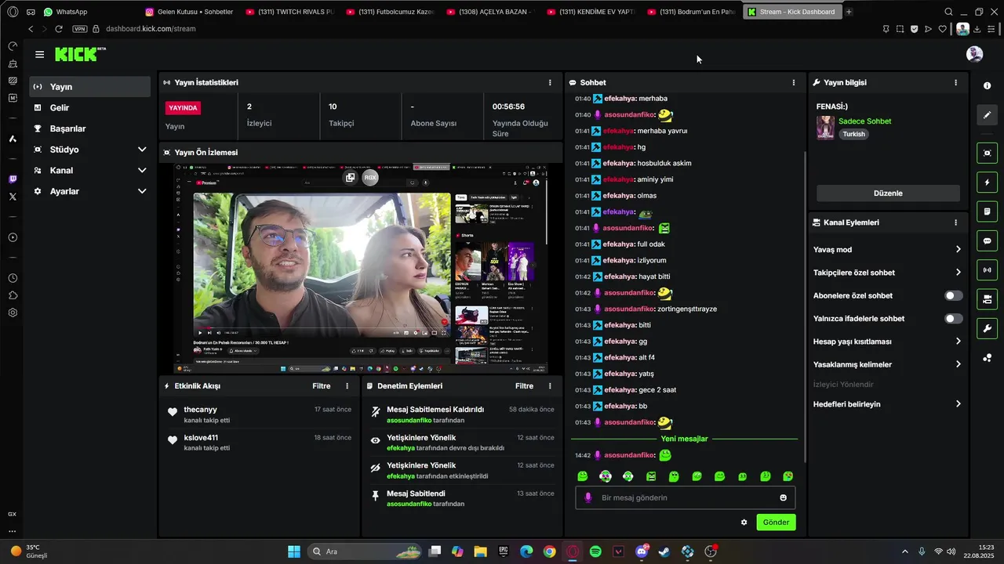
Task: Click the Turkish language tag
Action: pos(853,134)
